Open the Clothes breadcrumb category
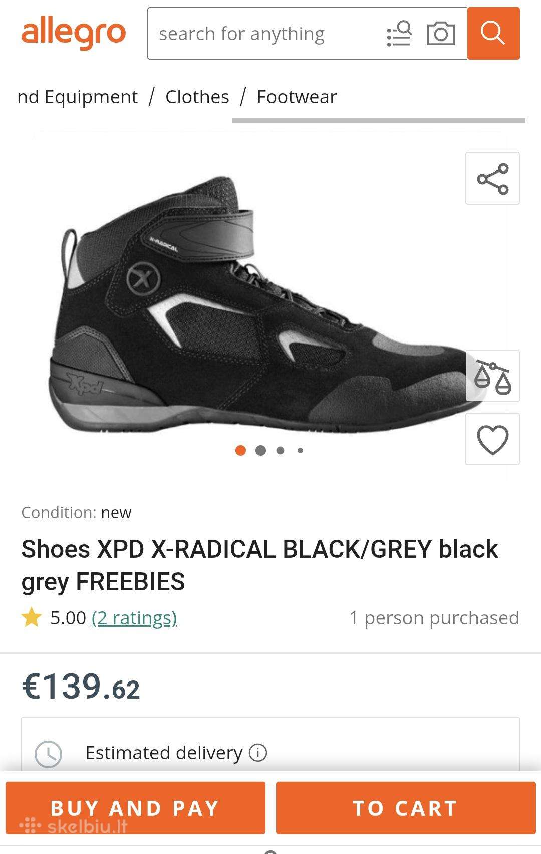This screenshot has height=854, width=541. pos(197,97)
